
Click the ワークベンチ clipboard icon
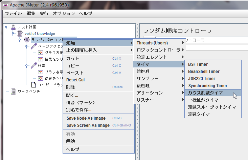click(13, 92)
